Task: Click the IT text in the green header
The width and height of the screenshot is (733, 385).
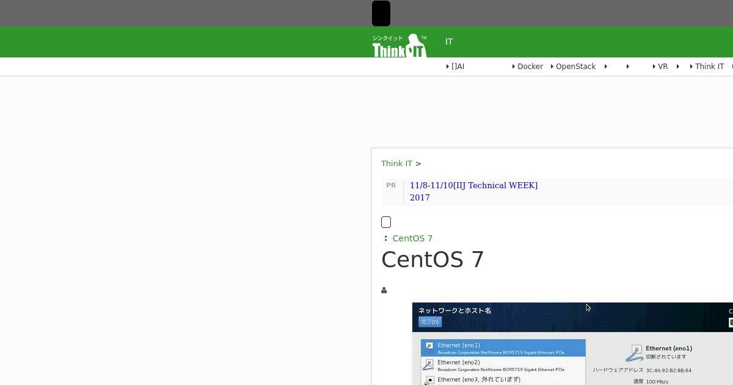Action: pos(449,42)
